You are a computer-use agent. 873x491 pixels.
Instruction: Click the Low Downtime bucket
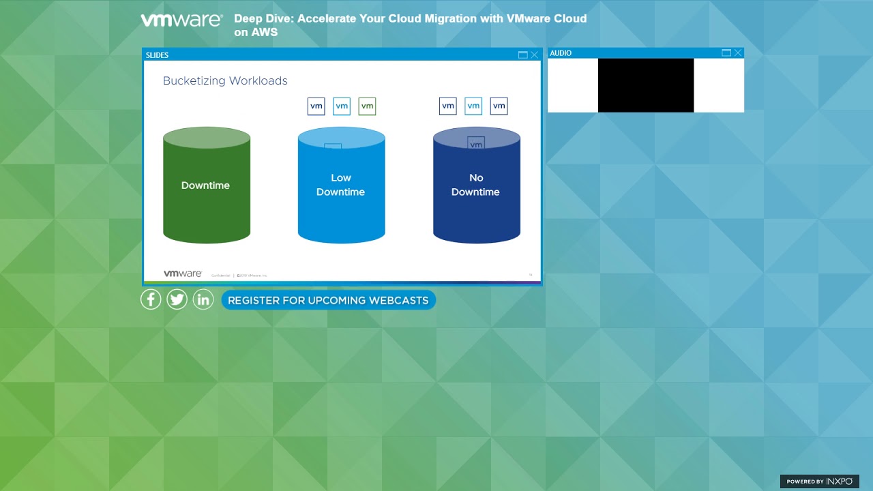coord(342,185)
